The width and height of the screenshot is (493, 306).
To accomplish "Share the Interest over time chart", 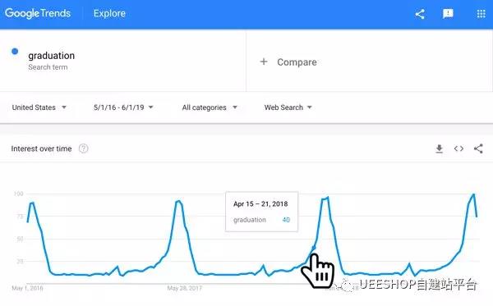I will (x=478, y=148).
